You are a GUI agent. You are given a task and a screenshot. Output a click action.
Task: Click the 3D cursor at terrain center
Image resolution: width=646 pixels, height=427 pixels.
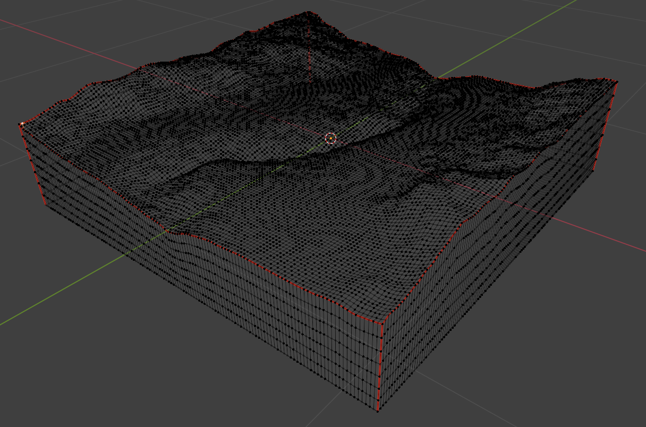point(330,139)
